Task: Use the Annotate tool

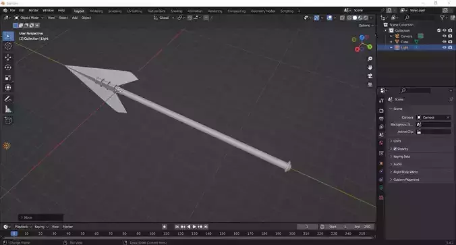Action: (x=8, y=99)
